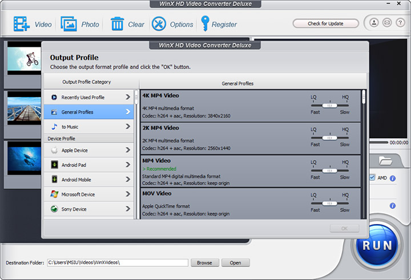Click the Check for Update button

click(325, 23)
